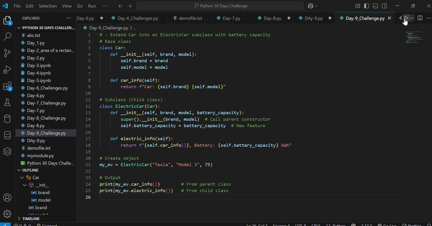Click the Python 30 Days Challenge command center search
432x226 pixels.
point(220,6)
